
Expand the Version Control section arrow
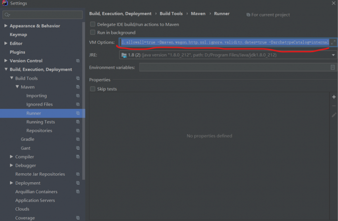(x=6, y=61)
